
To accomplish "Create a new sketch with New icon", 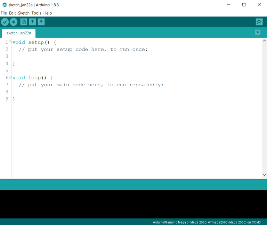I will [24, 22].
